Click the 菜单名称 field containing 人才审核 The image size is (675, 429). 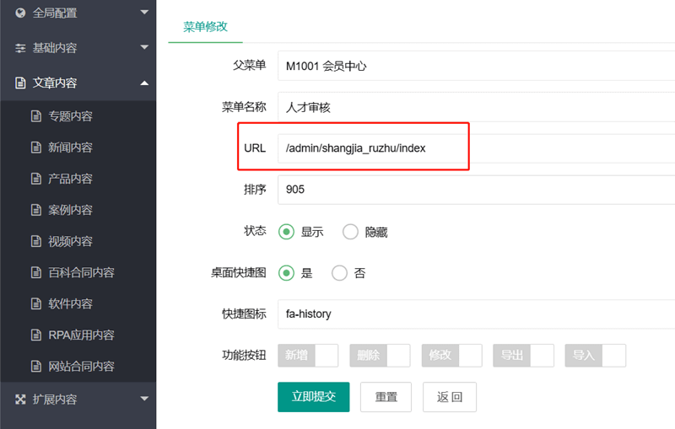point(476,107)
